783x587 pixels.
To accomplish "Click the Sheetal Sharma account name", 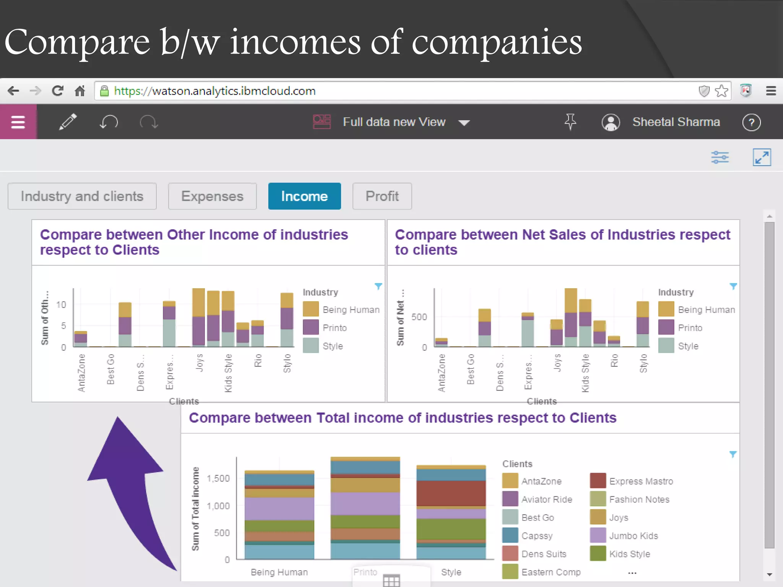I will click(676, 122).
